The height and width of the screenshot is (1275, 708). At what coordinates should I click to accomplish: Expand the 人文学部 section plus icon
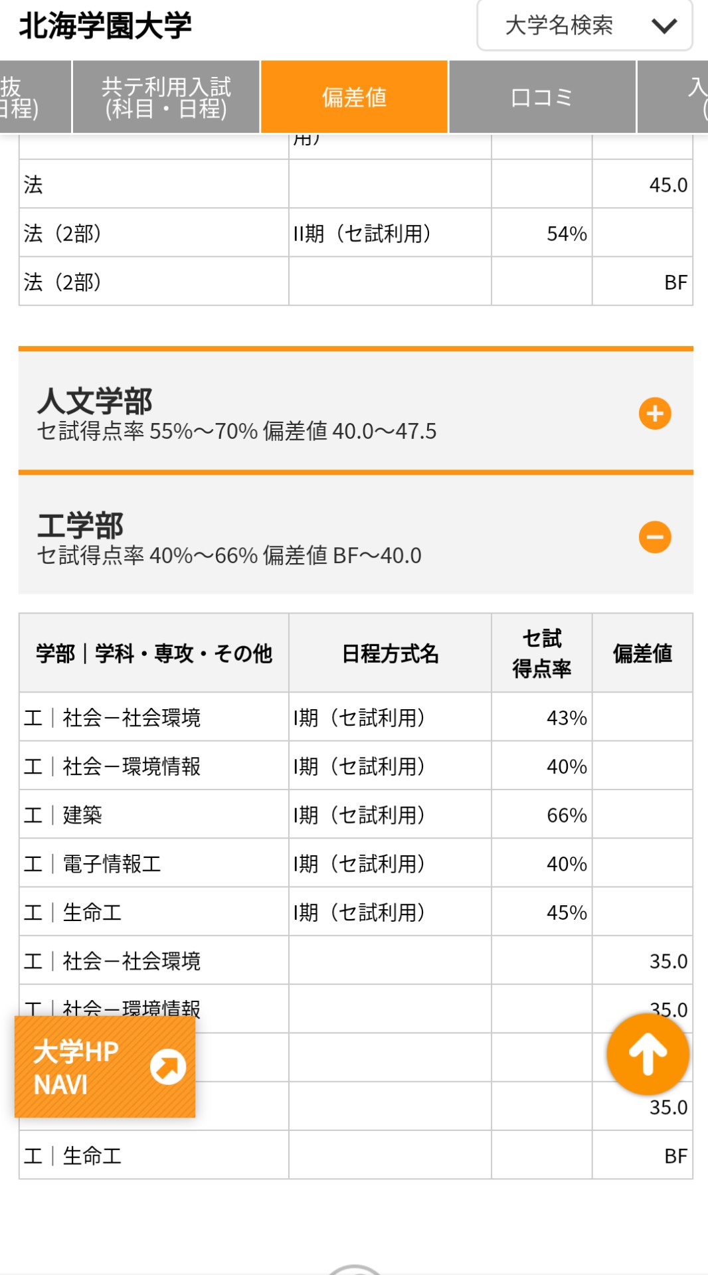[655, 414]
